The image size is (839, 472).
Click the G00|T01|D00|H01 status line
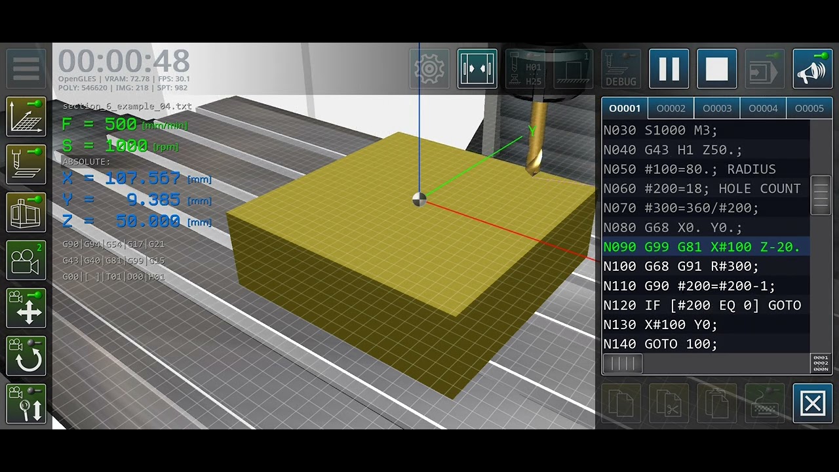113,277
